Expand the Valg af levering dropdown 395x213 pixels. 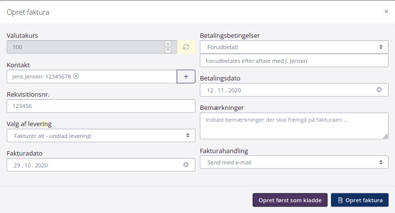(101, 135)
